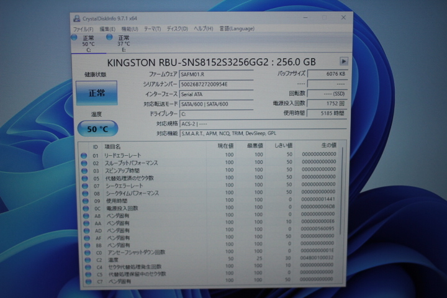The width and height of the screenshot is (447, 298).
Task: Open the ヘルプ(H) menu
Action: 203,29
